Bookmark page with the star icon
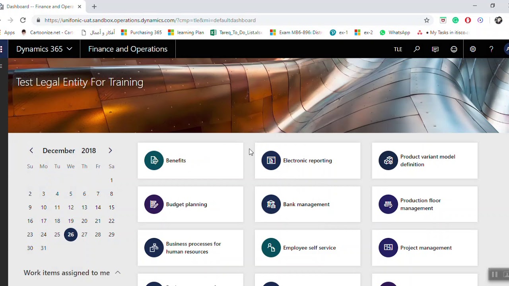The image size is (509, 286). pos(427,20)
